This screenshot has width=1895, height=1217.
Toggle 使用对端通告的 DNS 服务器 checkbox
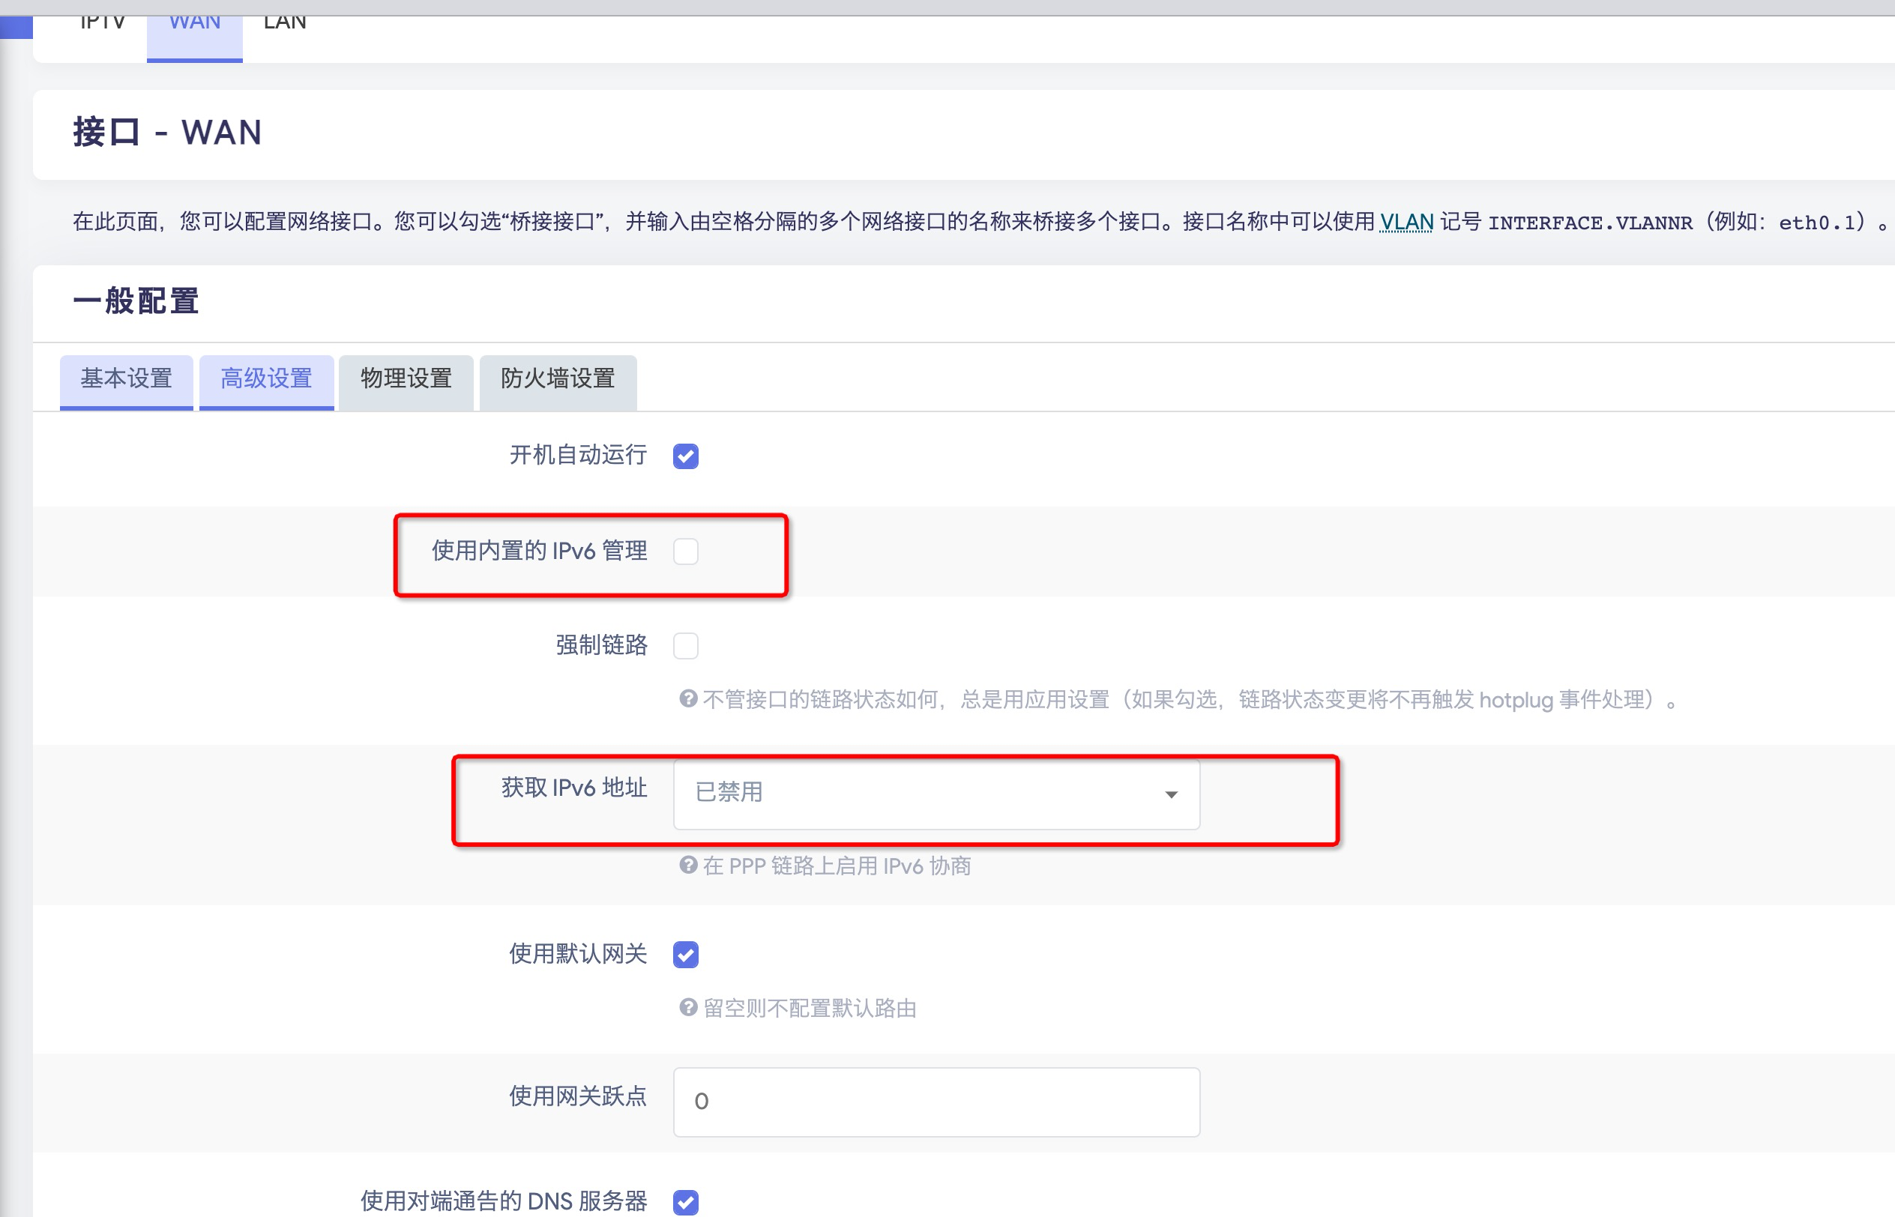point(686,1202)
